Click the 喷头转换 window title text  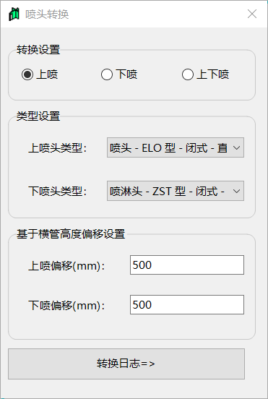[x=47, y=14]
